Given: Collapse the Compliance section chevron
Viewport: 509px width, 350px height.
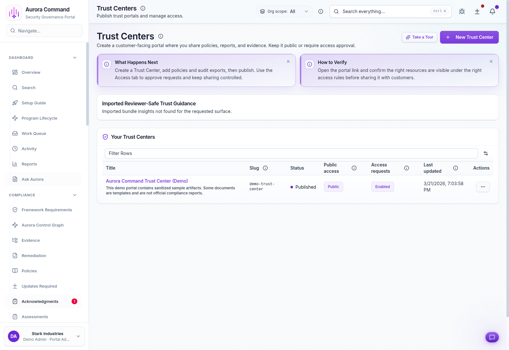Looking at the screenshot, I should click(x=74, y=195).
